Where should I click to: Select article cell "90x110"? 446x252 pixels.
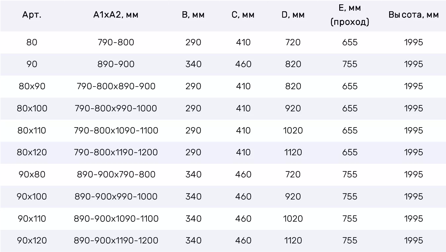click(x=32, y=219)
